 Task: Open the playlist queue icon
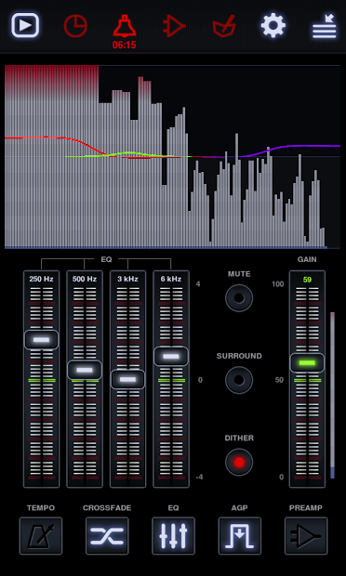324,26
